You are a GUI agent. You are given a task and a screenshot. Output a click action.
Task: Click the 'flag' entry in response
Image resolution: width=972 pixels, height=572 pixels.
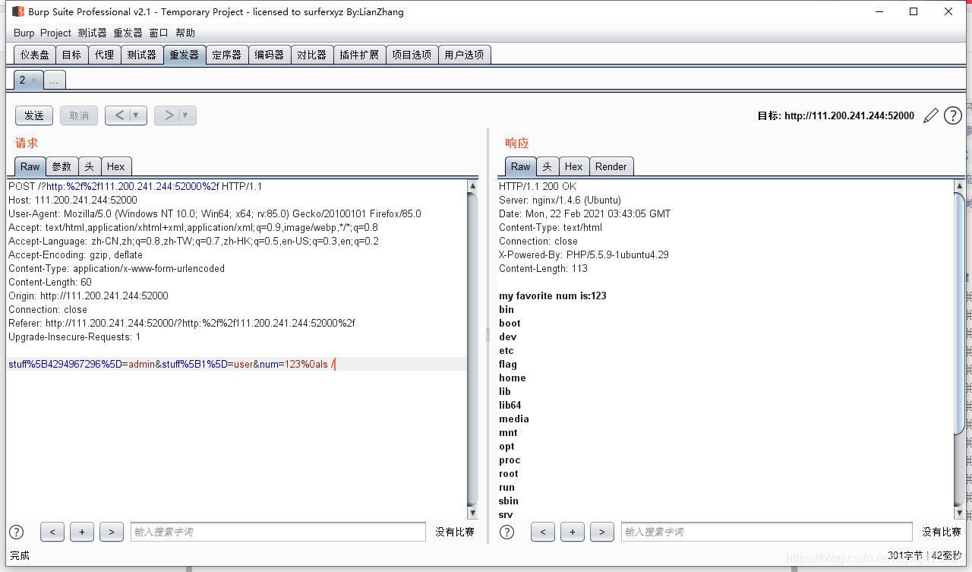(508, 364)
